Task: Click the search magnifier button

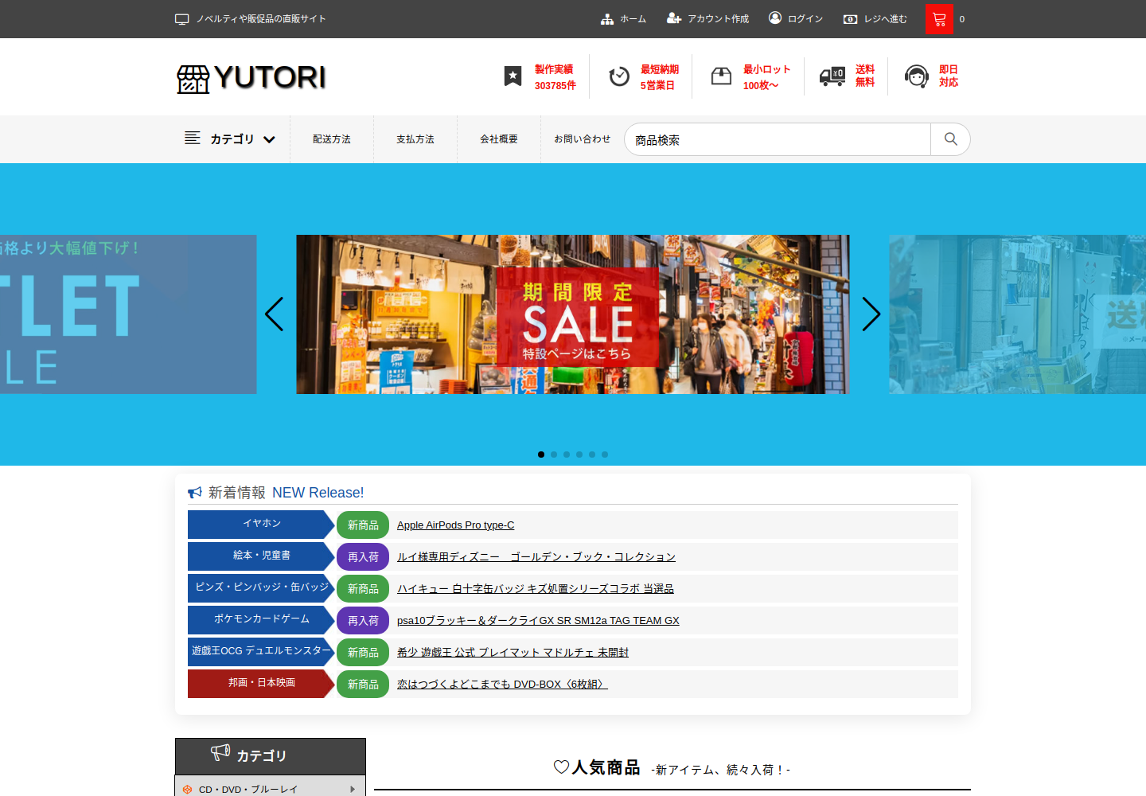Action: (950, 139)
